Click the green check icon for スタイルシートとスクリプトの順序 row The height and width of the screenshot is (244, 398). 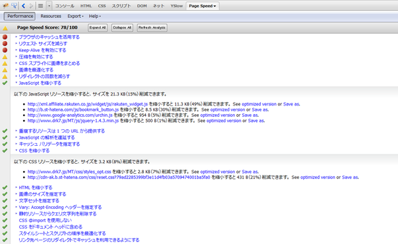pos(5,233)
